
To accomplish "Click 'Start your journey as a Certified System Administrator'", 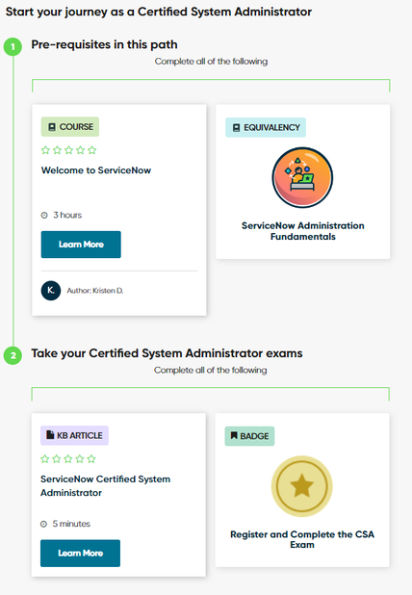I will pyautogui.click(x=159, y=12).
